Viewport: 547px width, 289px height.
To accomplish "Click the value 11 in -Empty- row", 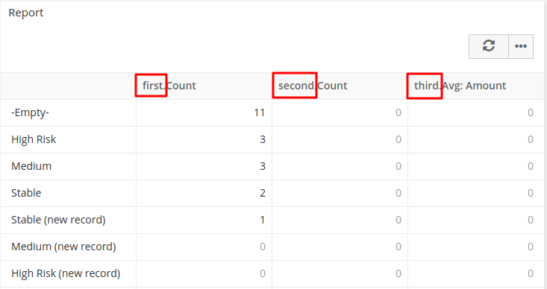I will coord(260,112).
